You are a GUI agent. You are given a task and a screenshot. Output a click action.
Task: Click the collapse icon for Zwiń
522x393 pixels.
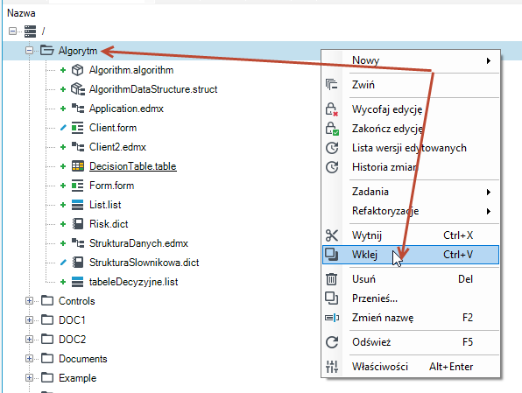(x=332, y=85)
